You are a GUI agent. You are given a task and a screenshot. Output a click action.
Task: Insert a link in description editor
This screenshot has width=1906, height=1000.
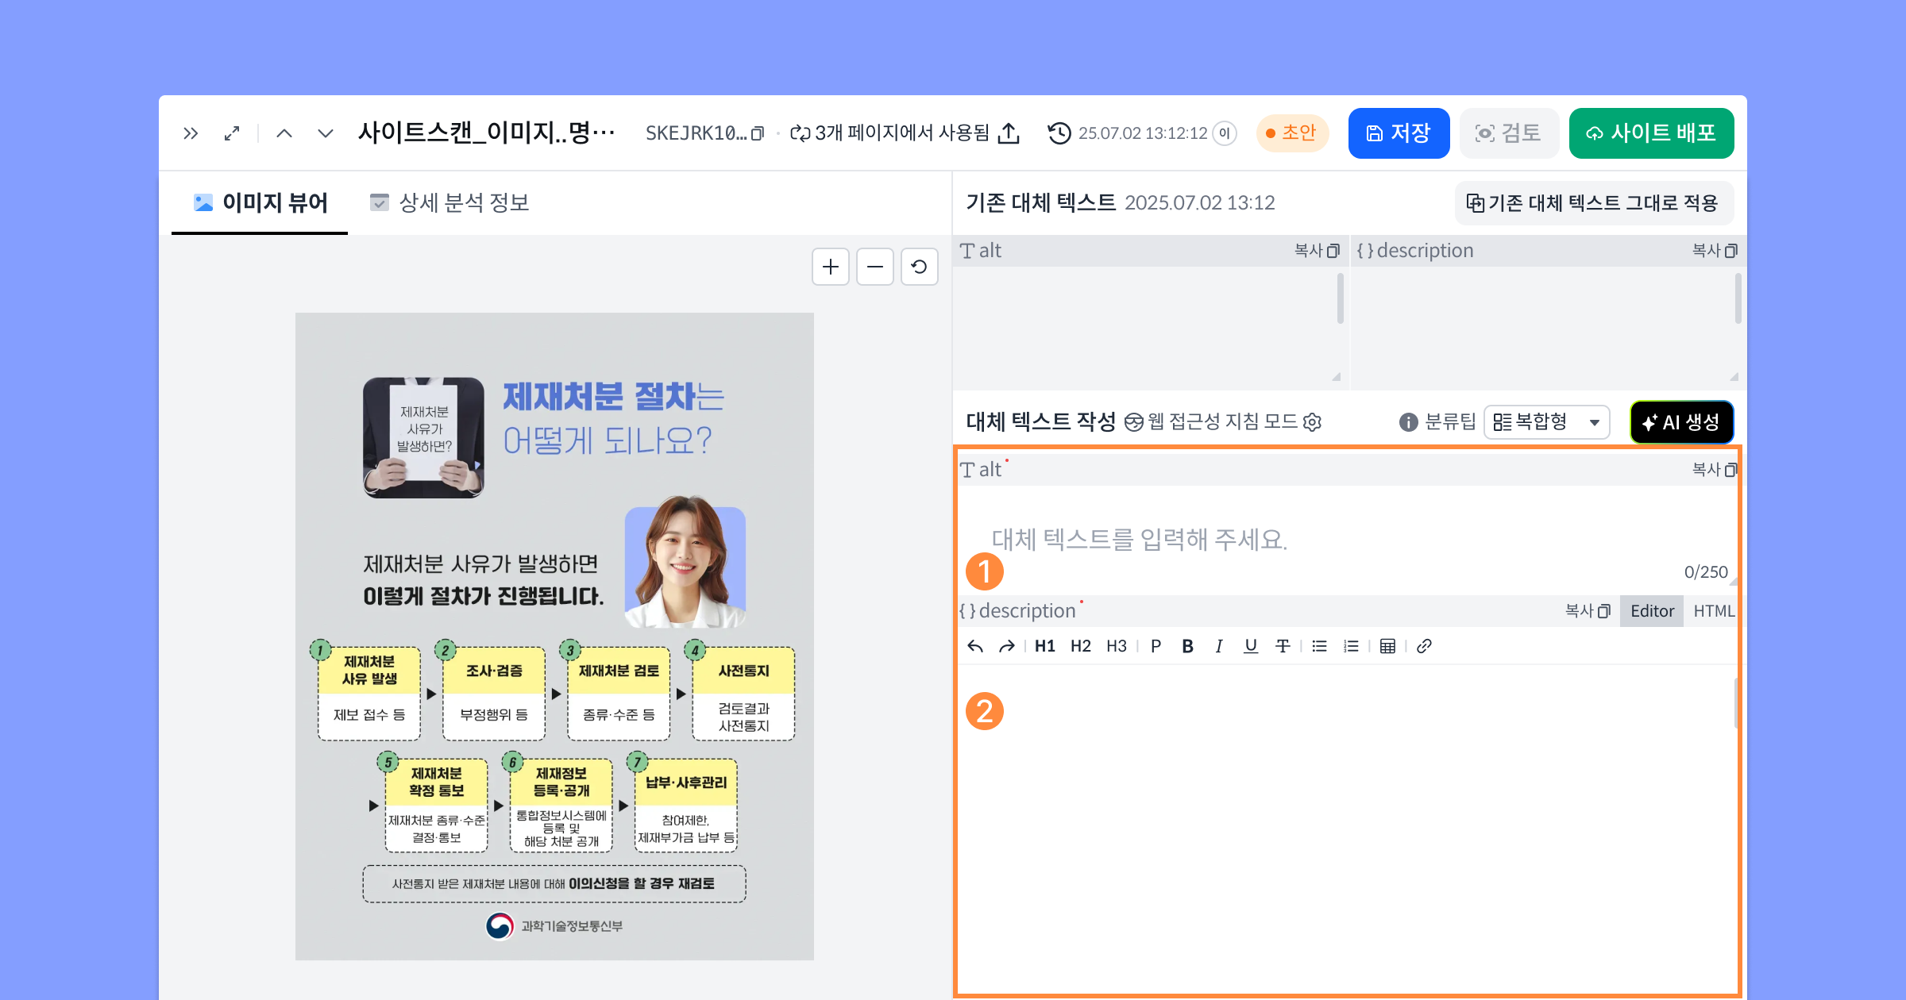click(1424, 646)
